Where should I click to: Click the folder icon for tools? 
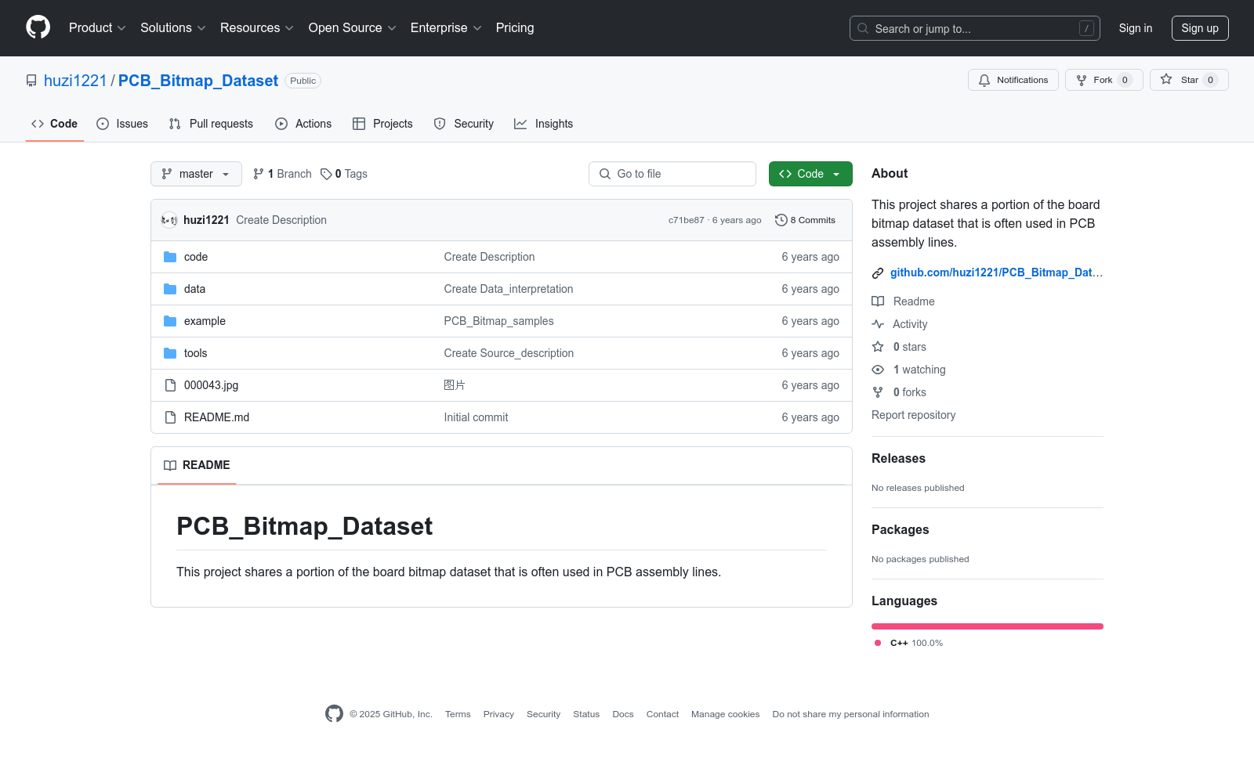point(170,353)
